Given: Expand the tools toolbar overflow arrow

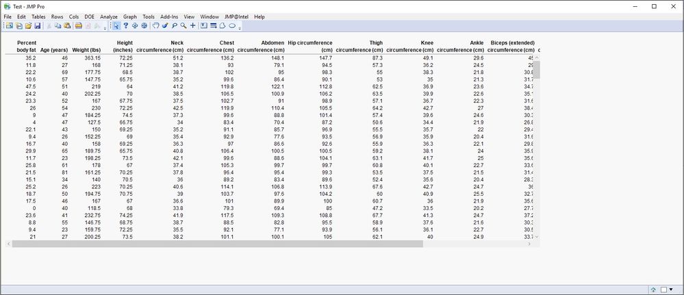Looking at the screenshot, I should tap(240, 28).
